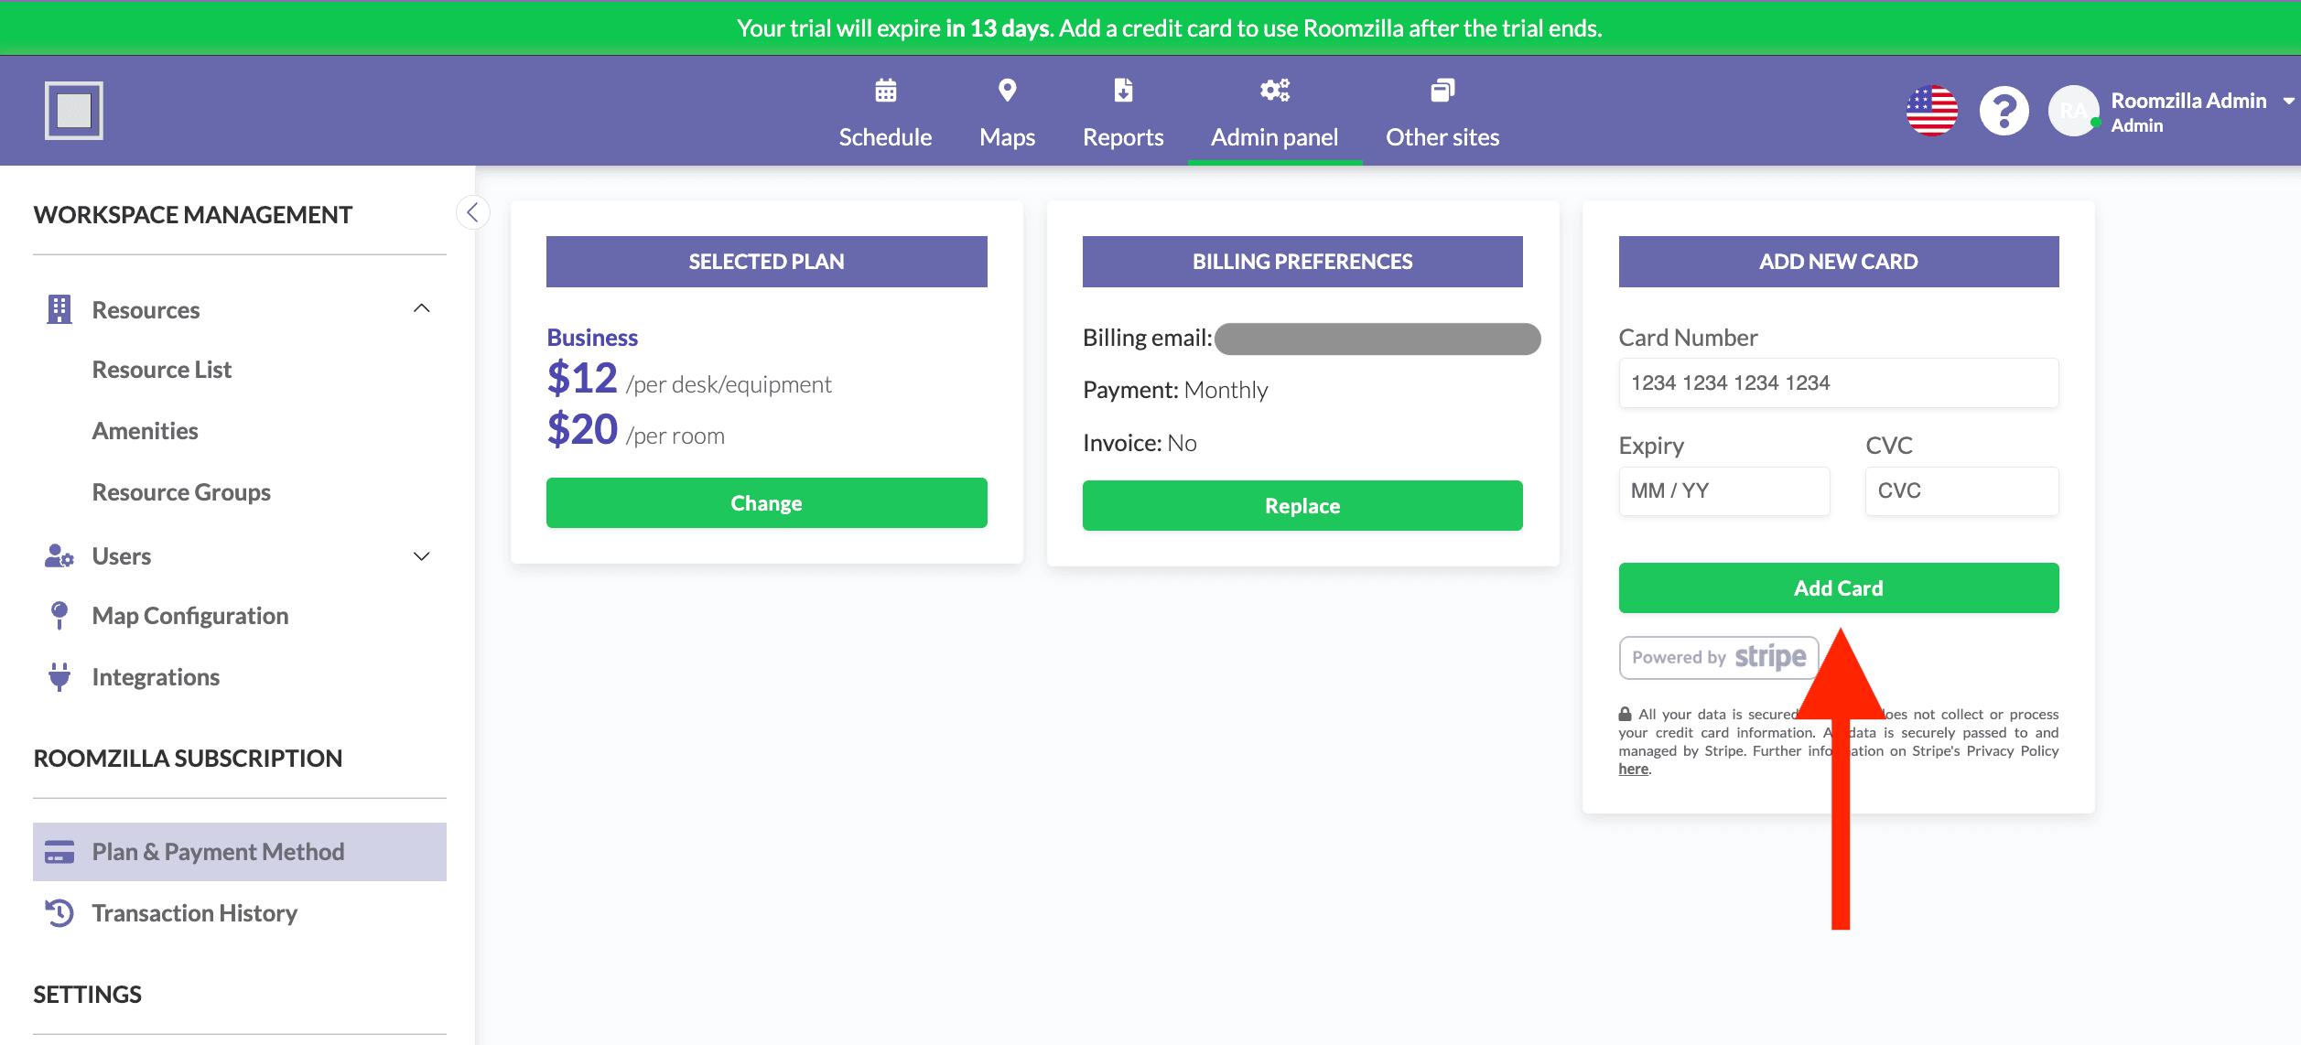Click the Roomzilla logo square
This screenshot has width=2301, height=1045.
click(74, 111)
